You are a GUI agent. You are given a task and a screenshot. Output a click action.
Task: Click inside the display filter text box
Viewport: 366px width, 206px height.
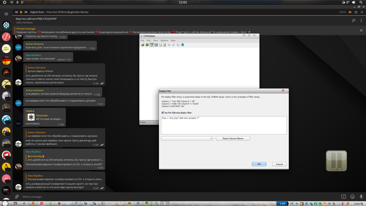pos(224,125)
